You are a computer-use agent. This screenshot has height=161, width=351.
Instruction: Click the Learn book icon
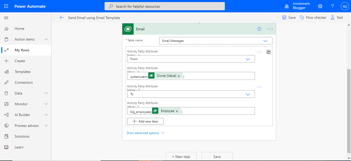6,147
